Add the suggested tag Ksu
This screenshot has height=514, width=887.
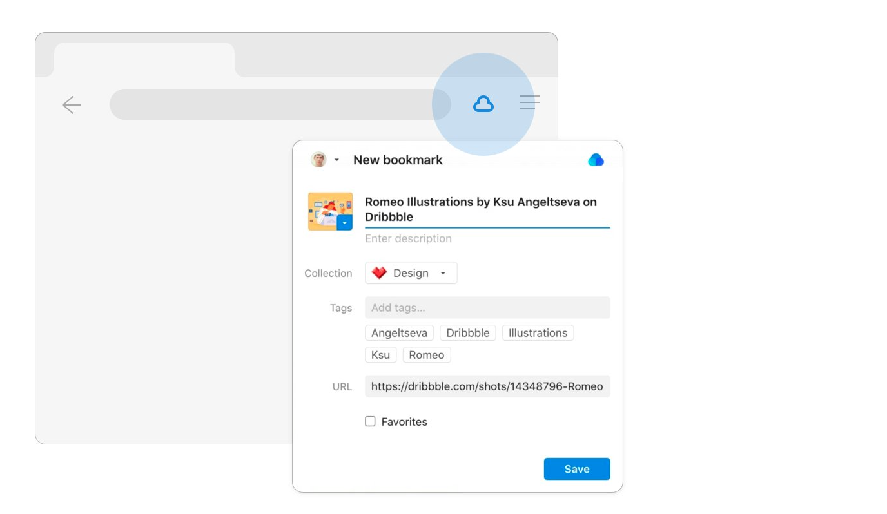pyautogui.click(x=380, y=355)
